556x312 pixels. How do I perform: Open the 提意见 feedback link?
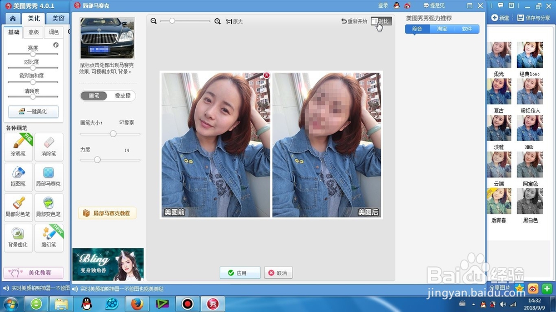(x=434, y=6)
